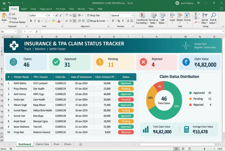Collapse the ribbon with the caret
This screenshot has height=151, width=225.
223,26
